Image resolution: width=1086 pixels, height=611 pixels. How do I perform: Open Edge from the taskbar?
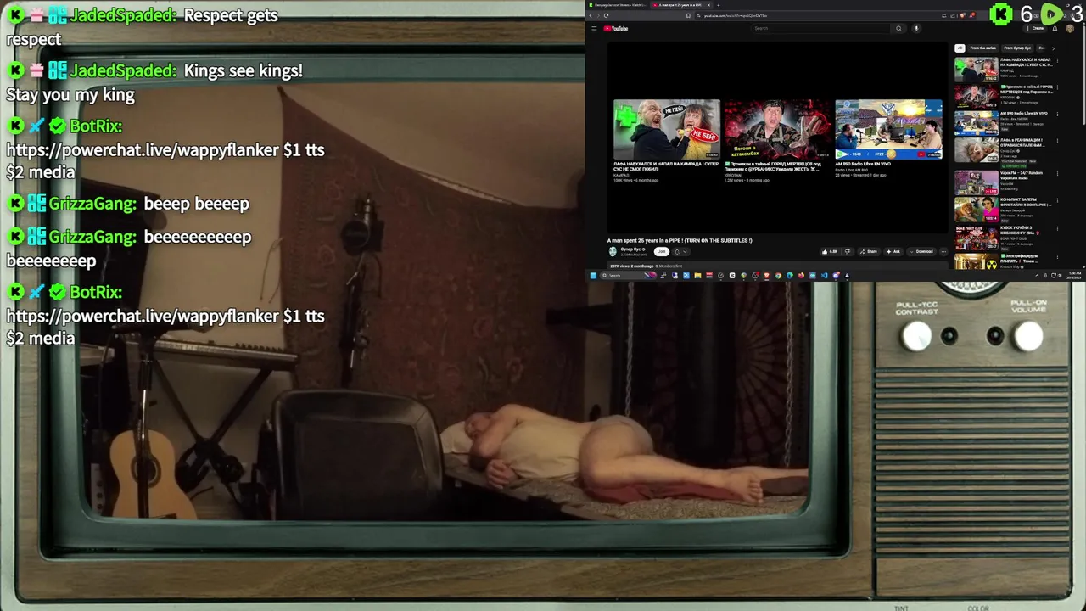(x=789, y=275)
